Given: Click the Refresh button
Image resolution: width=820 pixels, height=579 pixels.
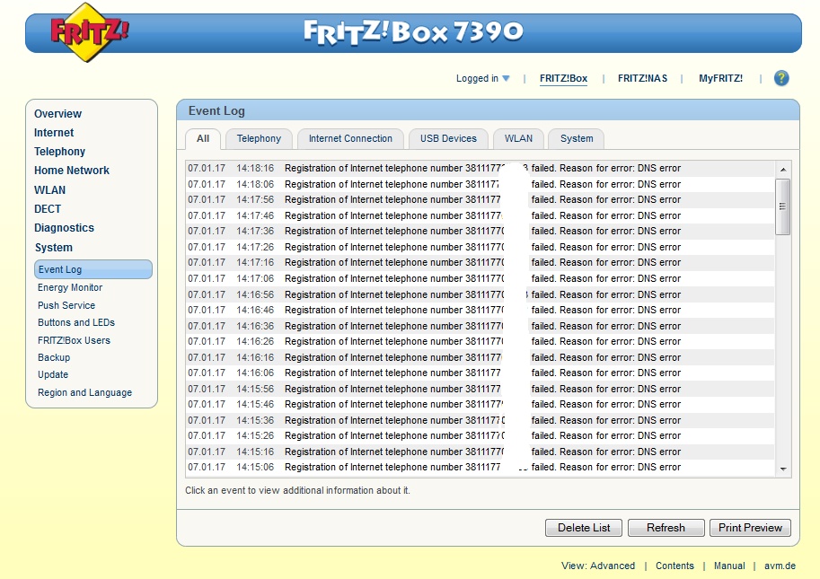Looking at the screenshot, I should click(666, 528).
